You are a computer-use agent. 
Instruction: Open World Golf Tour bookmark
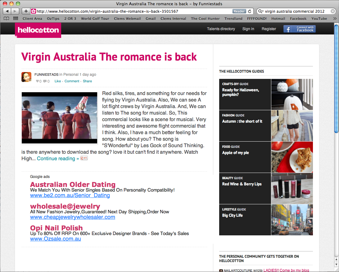point(95,19)
